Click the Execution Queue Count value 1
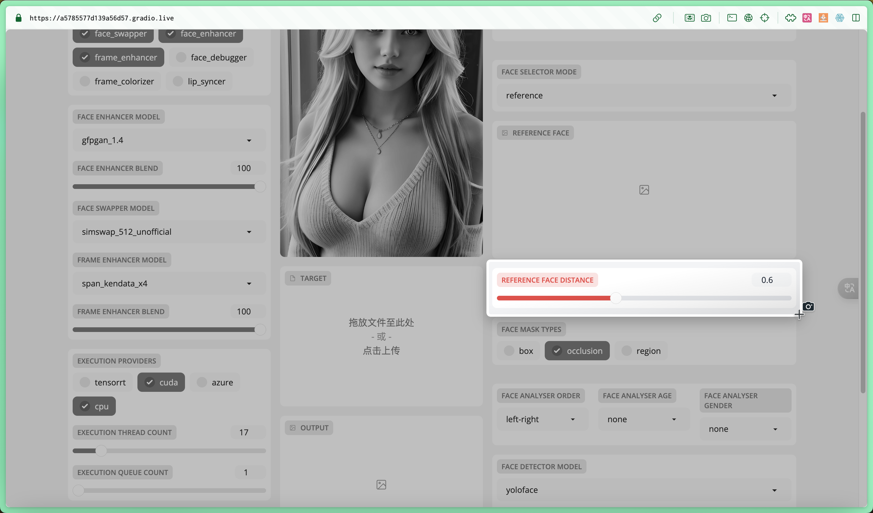Image resolution: width=873 pixels, height=513 pixels. pos(250,472)
